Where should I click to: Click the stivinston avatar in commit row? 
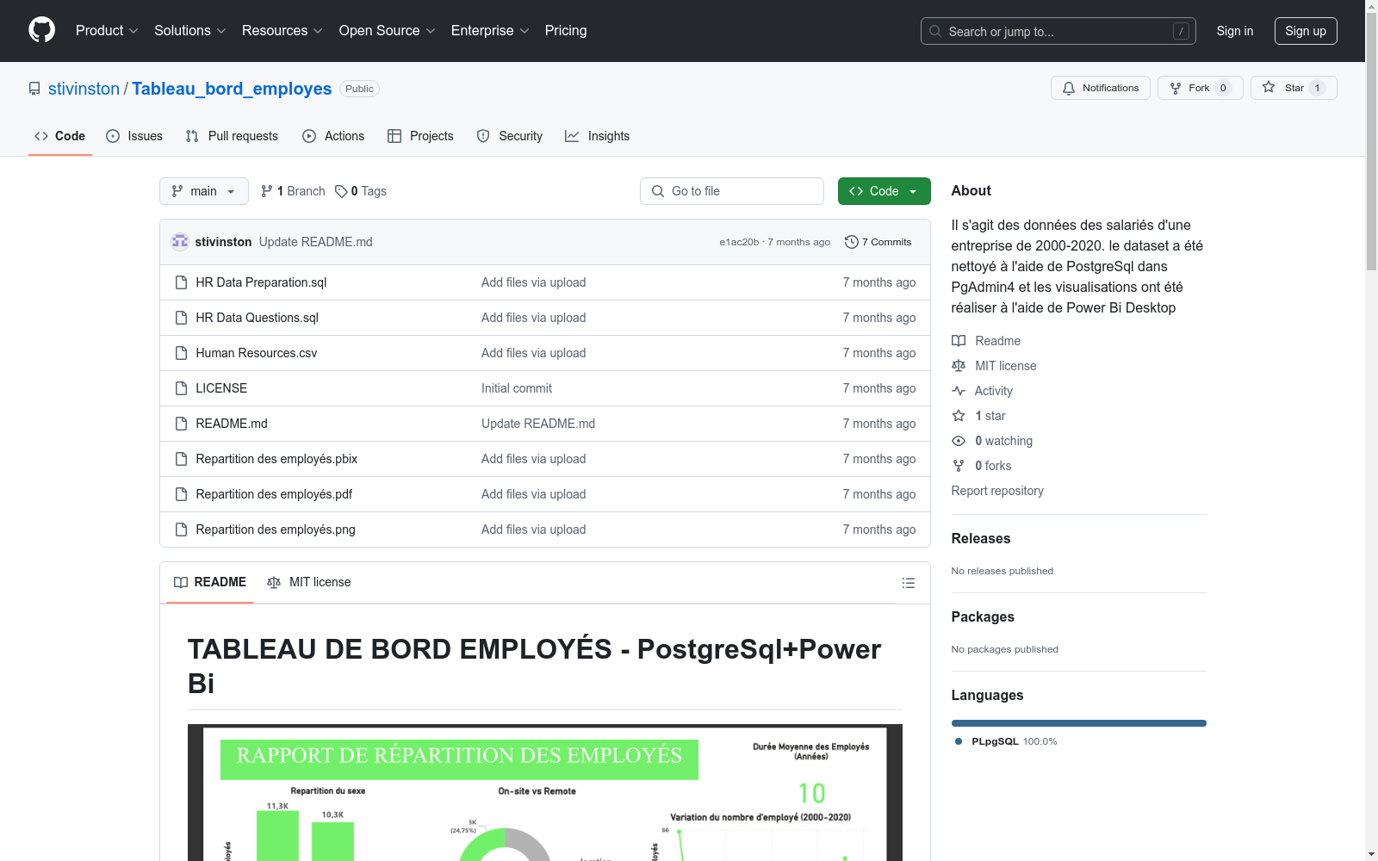pyautogui.click(x=180, y=242)
